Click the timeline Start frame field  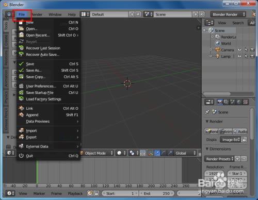120,193
